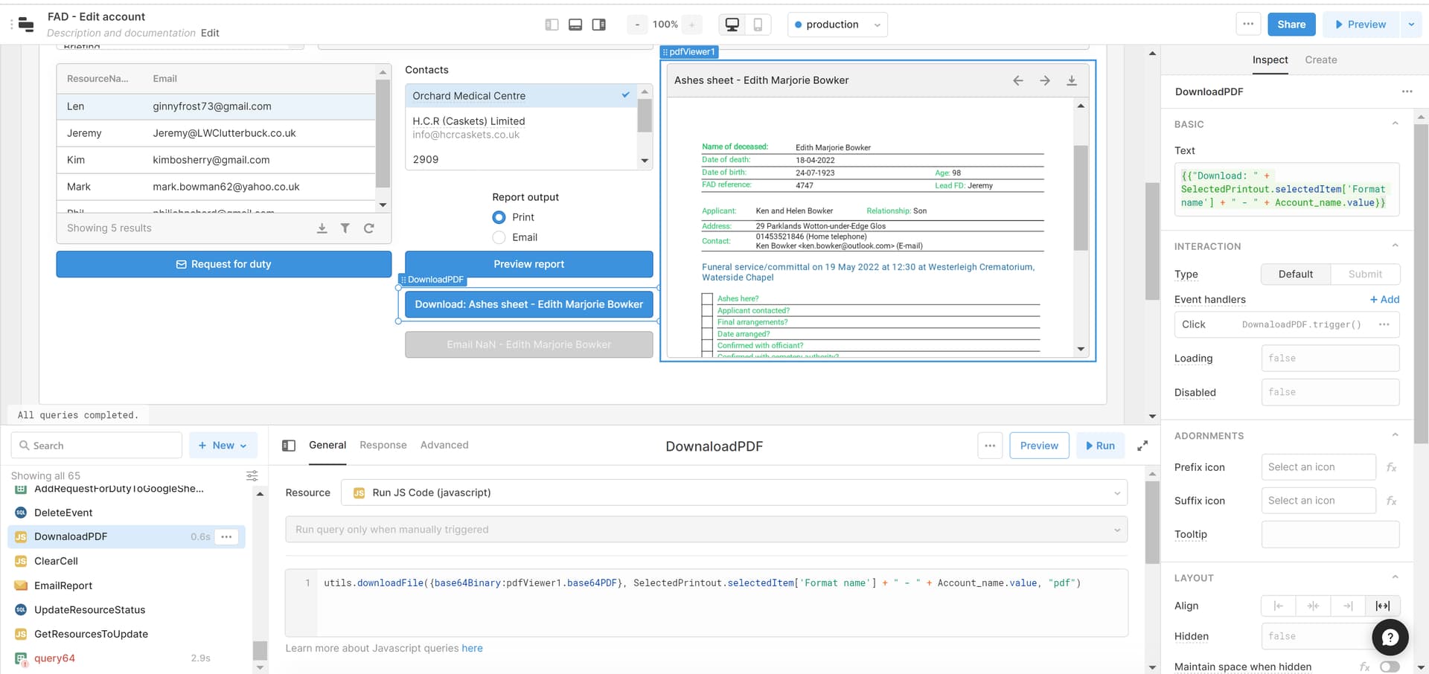Toggle bottom panel layout icon
1429x674 pixels.
click(x=575, y=25)
